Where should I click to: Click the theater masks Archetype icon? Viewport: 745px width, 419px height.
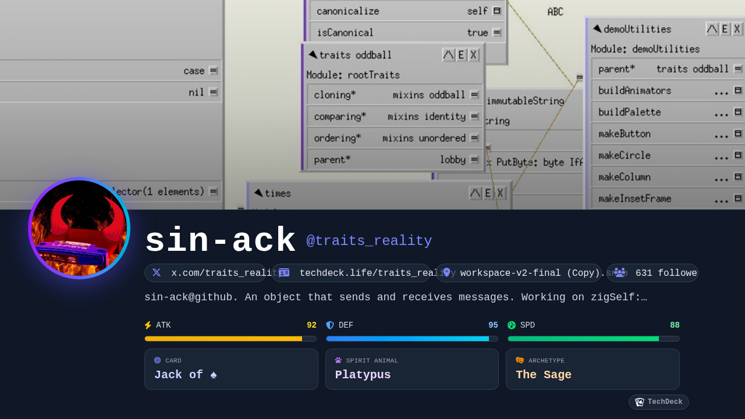tap(520, 360)
